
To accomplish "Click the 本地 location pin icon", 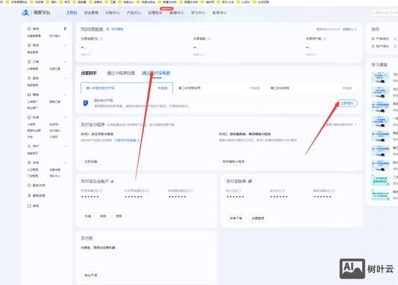I will click(29, 162).
